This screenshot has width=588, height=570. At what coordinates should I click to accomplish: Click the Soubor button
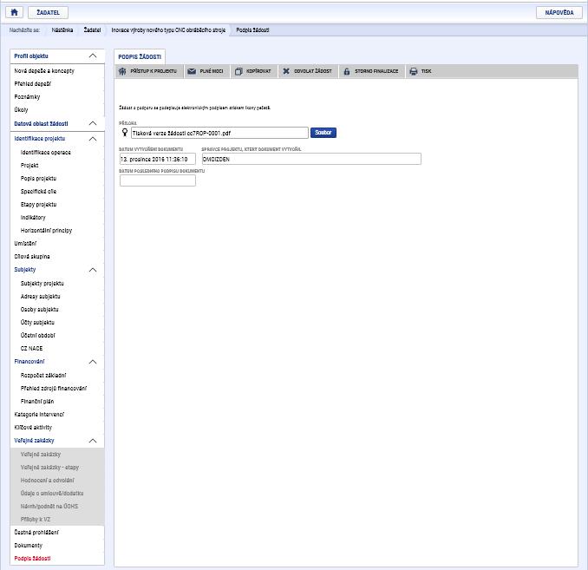click(323, 133)
